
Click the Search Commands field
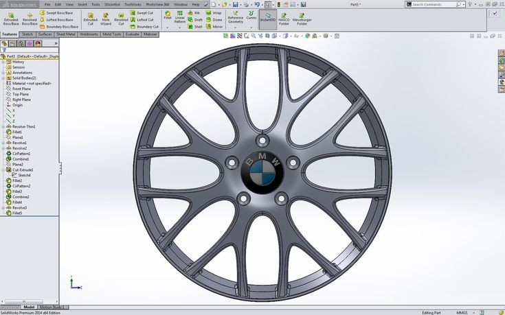pyautogui.click(x=435, y=5)
